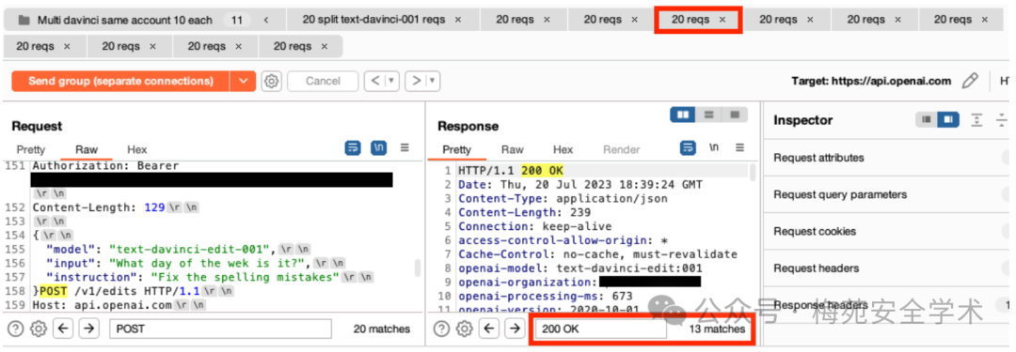
Task: Switch Inspector to left-docked layout icon
Action: point(926,120)
